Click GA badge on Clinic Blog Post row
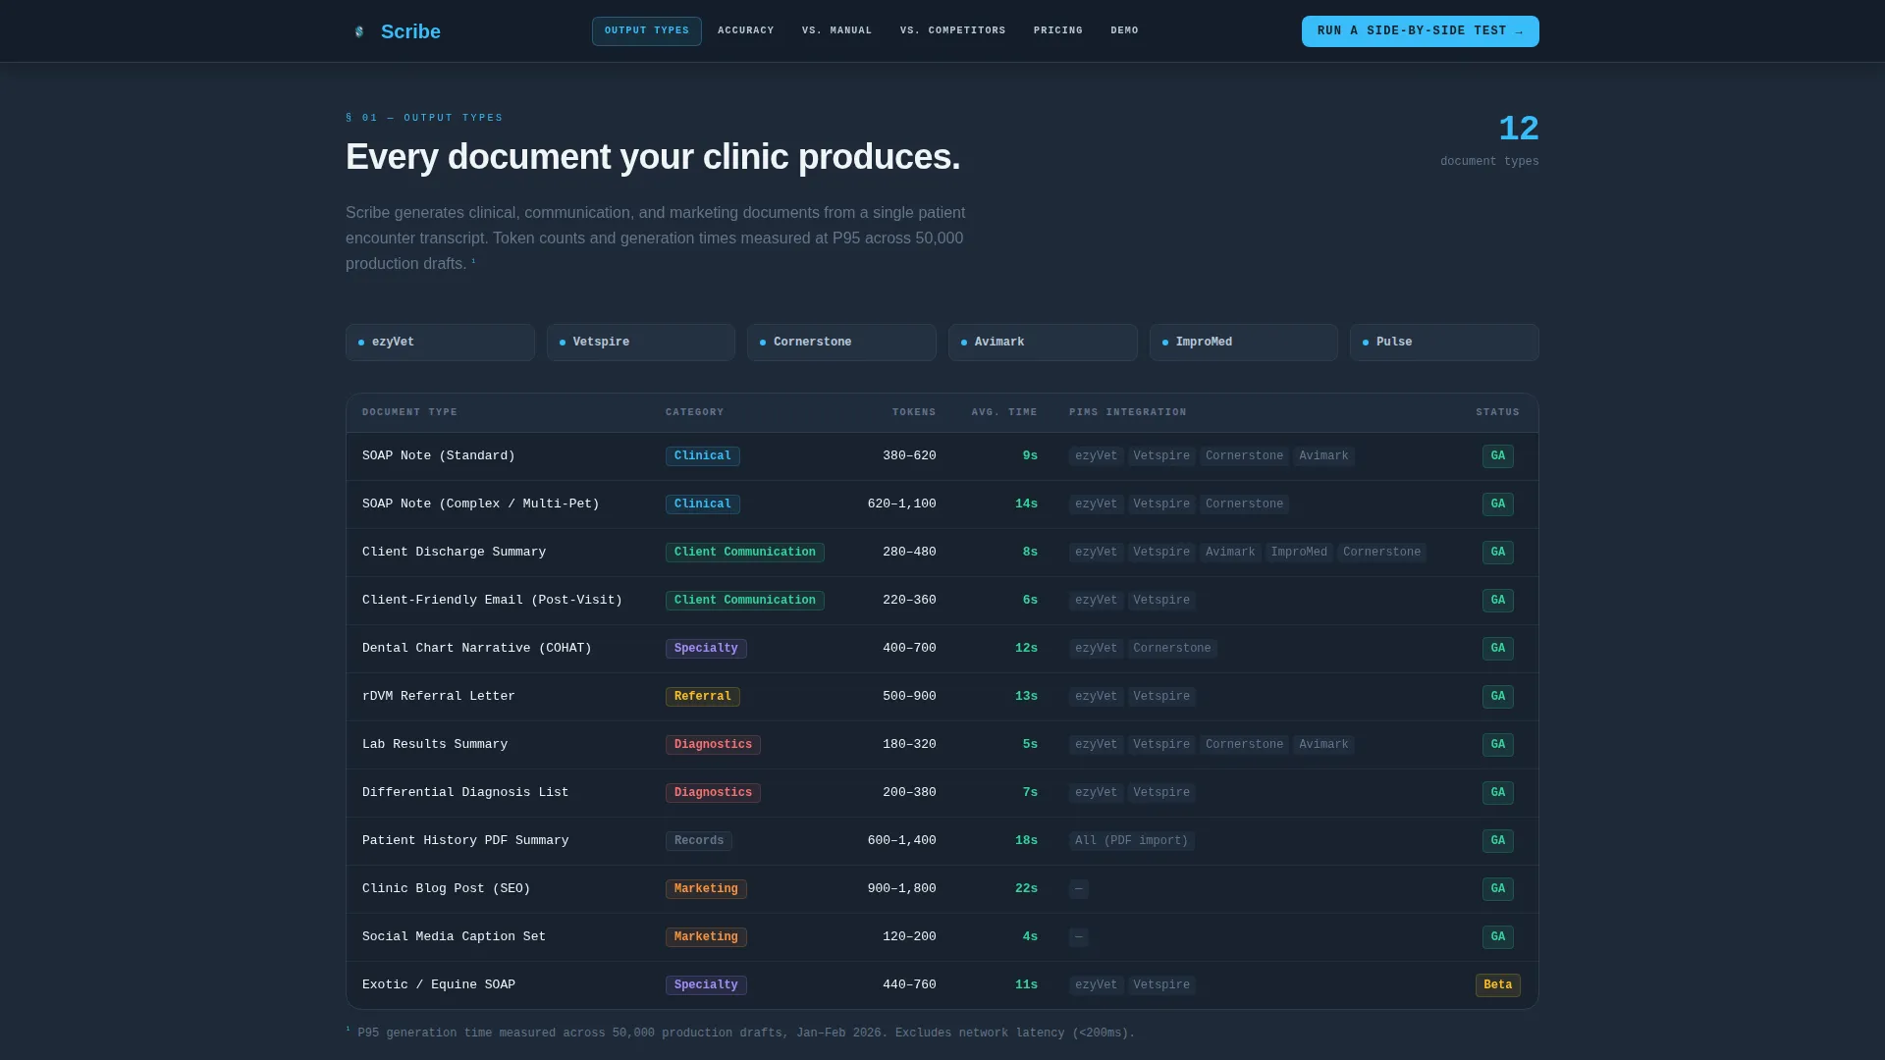Screen dimensions: 1885x1060 [x=1498, y=889]
